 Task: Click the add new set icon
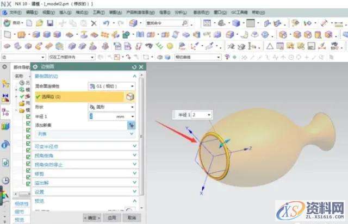pos(130,125)
